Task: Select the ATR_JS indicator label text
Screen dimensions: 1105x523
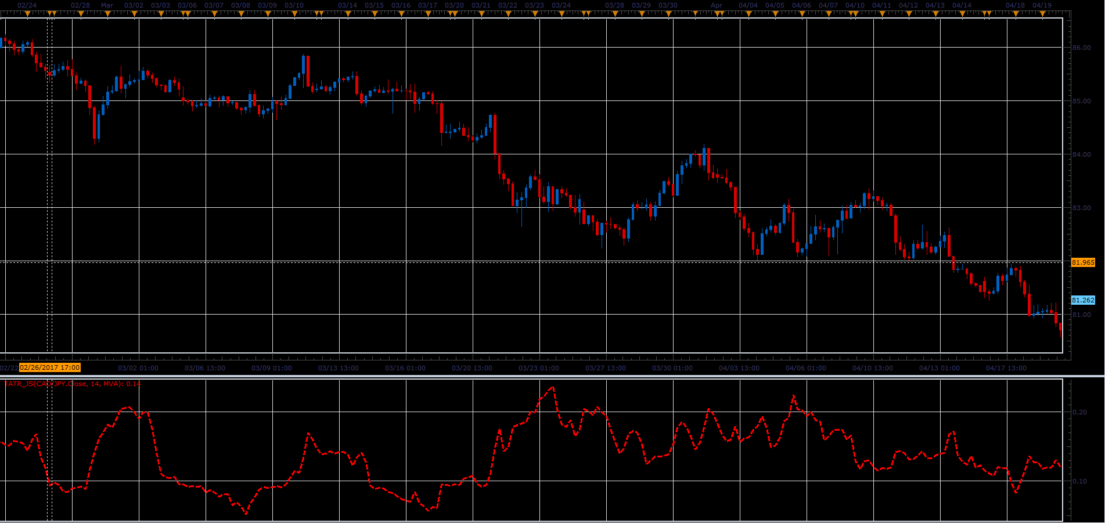Action: point(73,384)
